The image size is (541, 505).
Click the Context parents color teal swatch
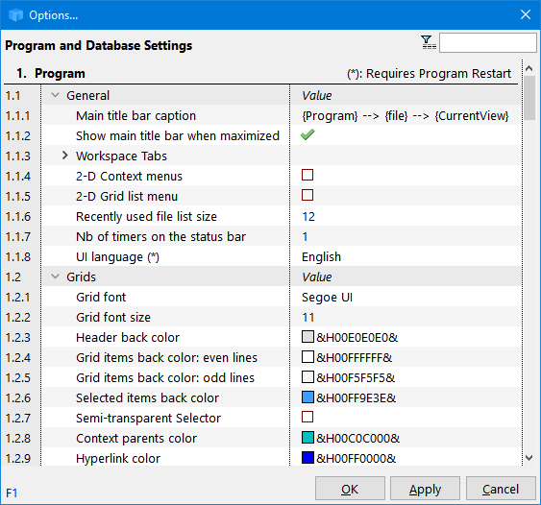click(x=307, y=438)
